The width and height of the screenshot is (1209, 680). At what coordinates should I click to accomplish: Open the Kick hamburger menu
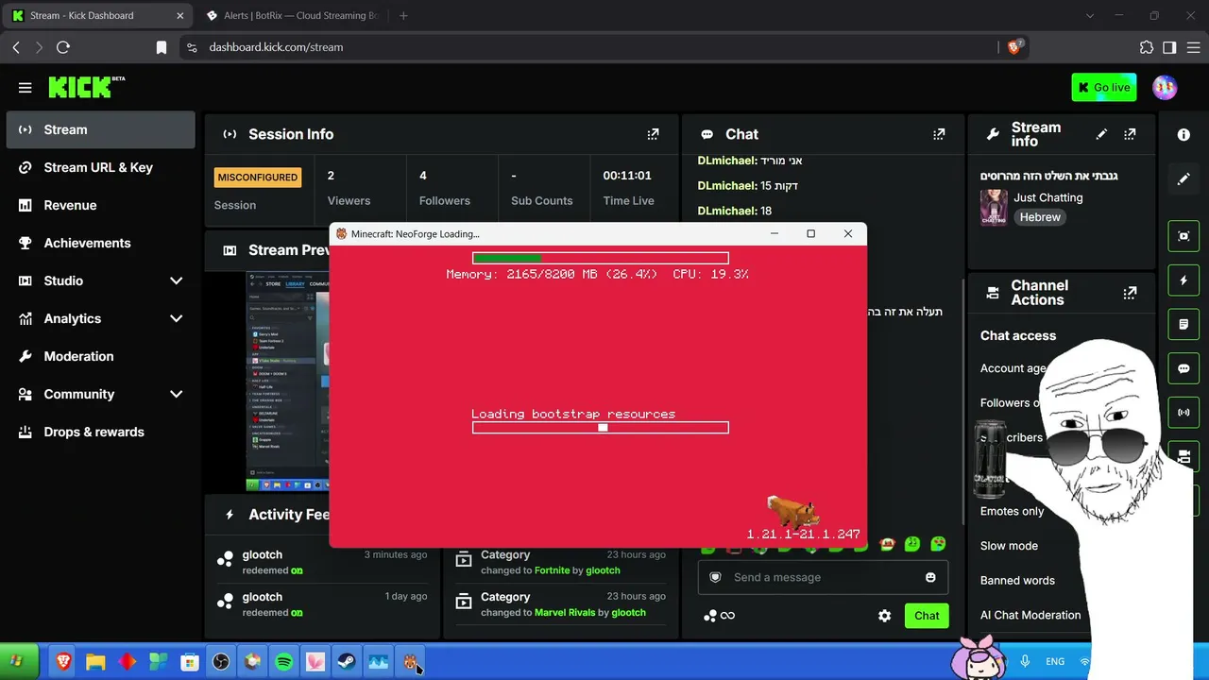[26, 88]
